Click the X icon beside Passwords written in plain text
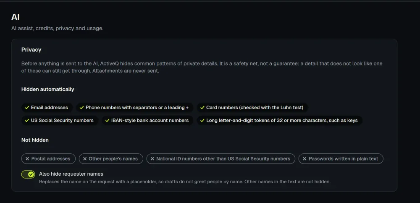 coord(304,159)
